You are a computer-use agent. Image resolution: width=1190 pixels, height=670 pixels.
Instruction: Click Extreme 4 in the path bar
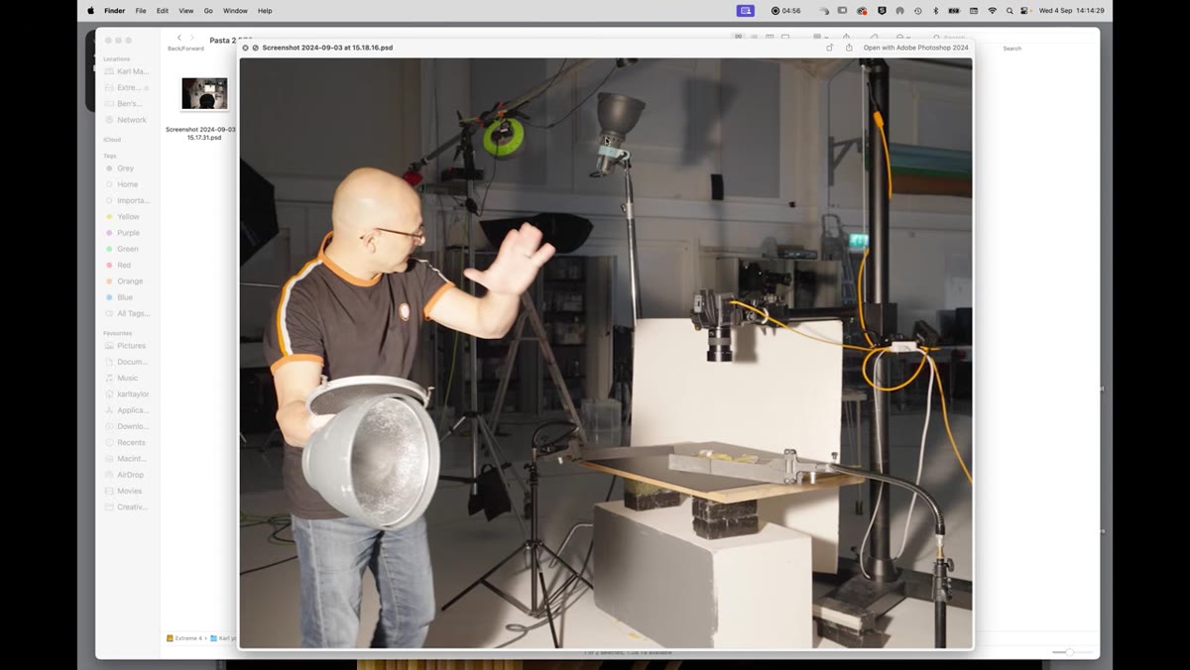tap(184, 638)
